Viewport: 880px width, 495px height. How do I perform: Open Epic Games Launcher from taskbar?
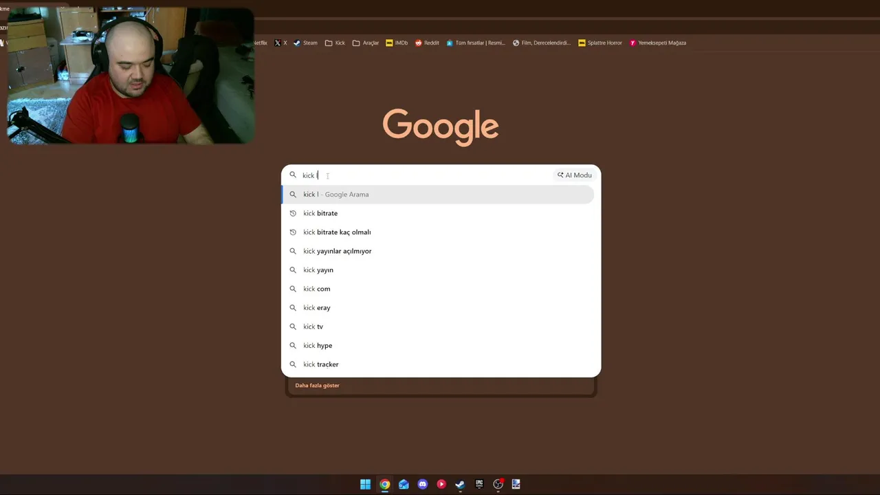tap(479, 484)
